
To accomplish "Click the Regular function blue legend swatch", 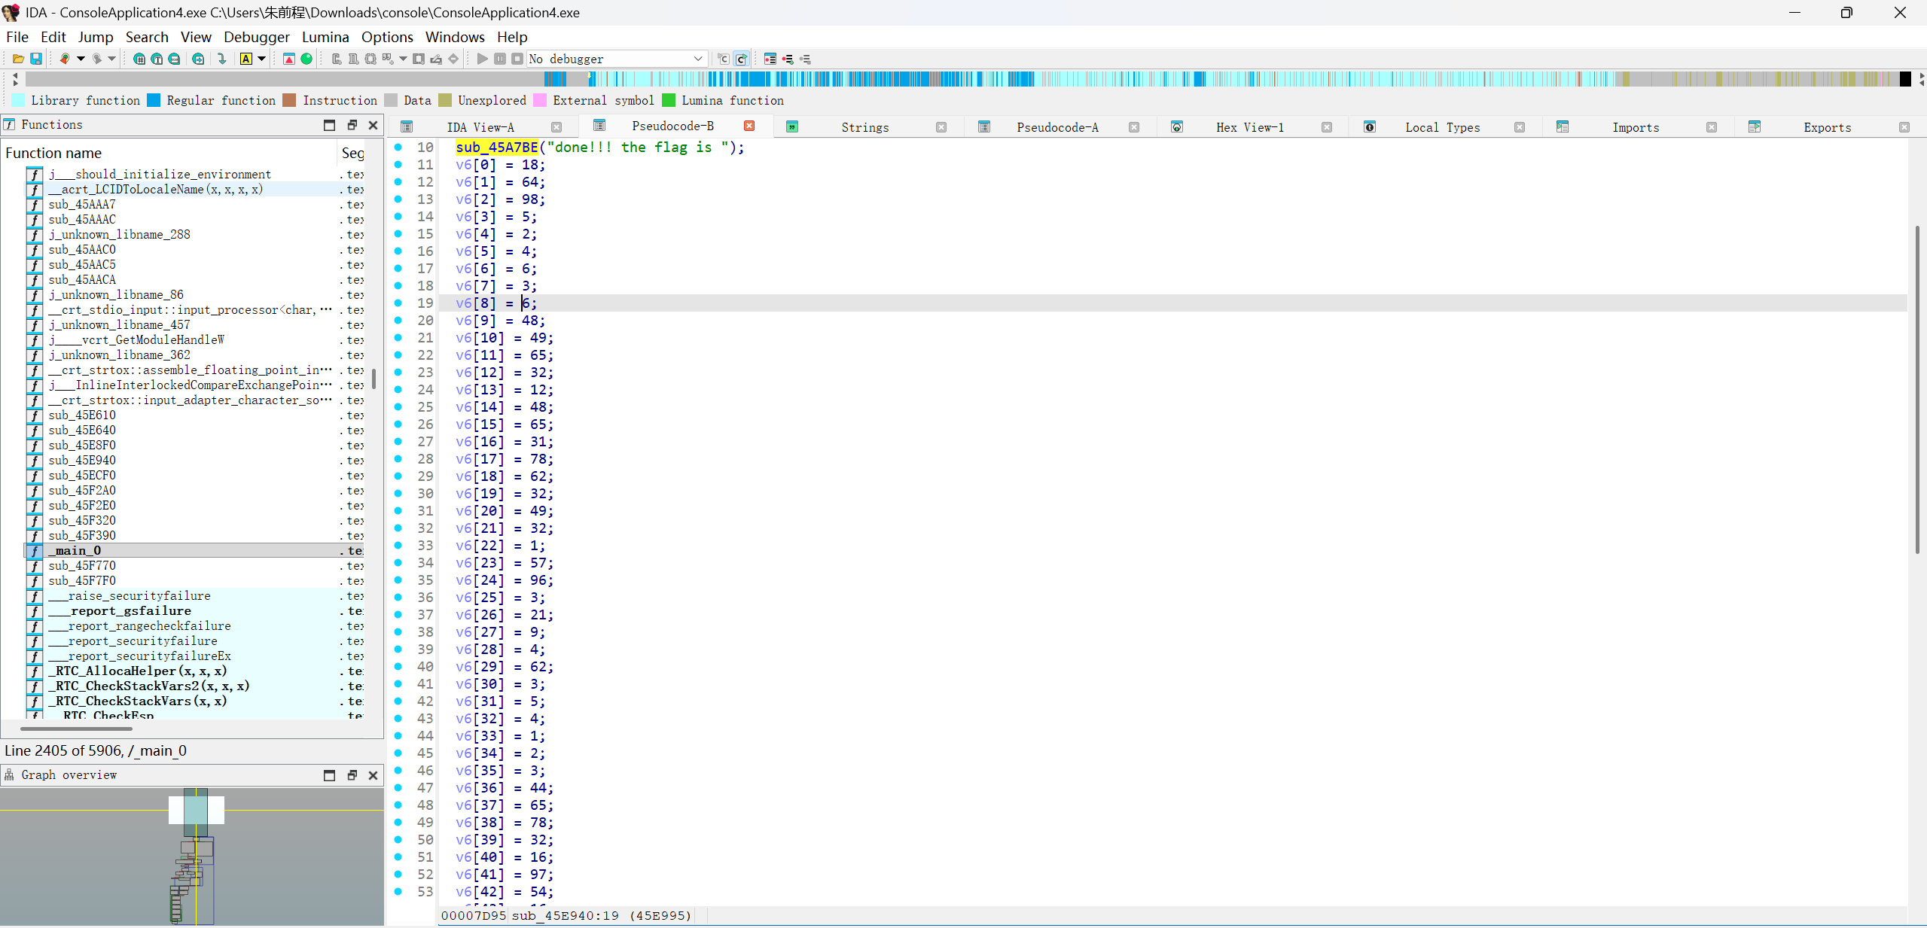I will (x=154, y=100).
